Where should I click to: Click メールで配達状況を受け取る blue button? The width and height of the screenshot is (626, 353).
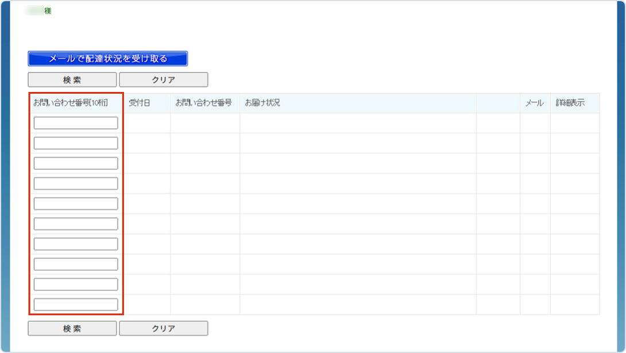[x=108, y=59]
